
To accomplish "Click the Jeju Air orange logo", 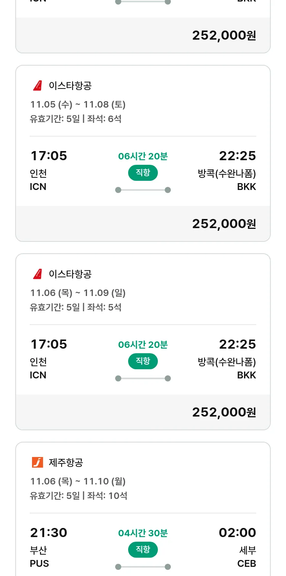I will point(37,462).
